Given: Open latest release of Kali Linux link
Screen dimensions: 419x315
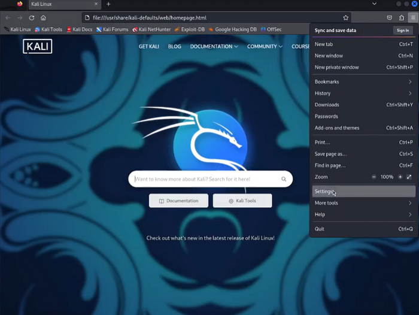Looking at the screenshot, I should 210,238.
